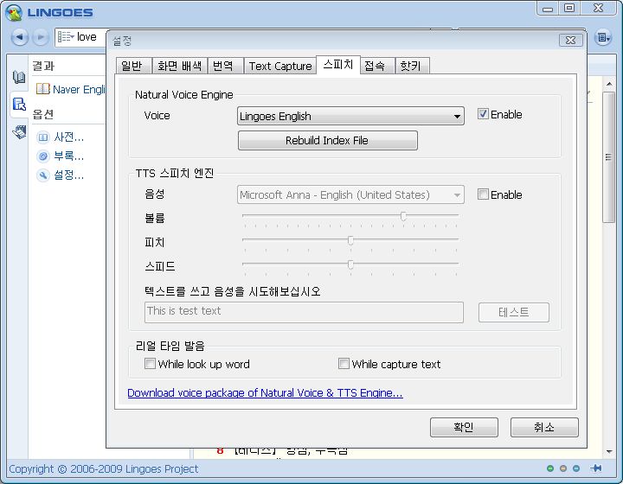Close the 설정 settings dialog
The height and width of the screenshot is (484, 623).
tap(571, 40)
